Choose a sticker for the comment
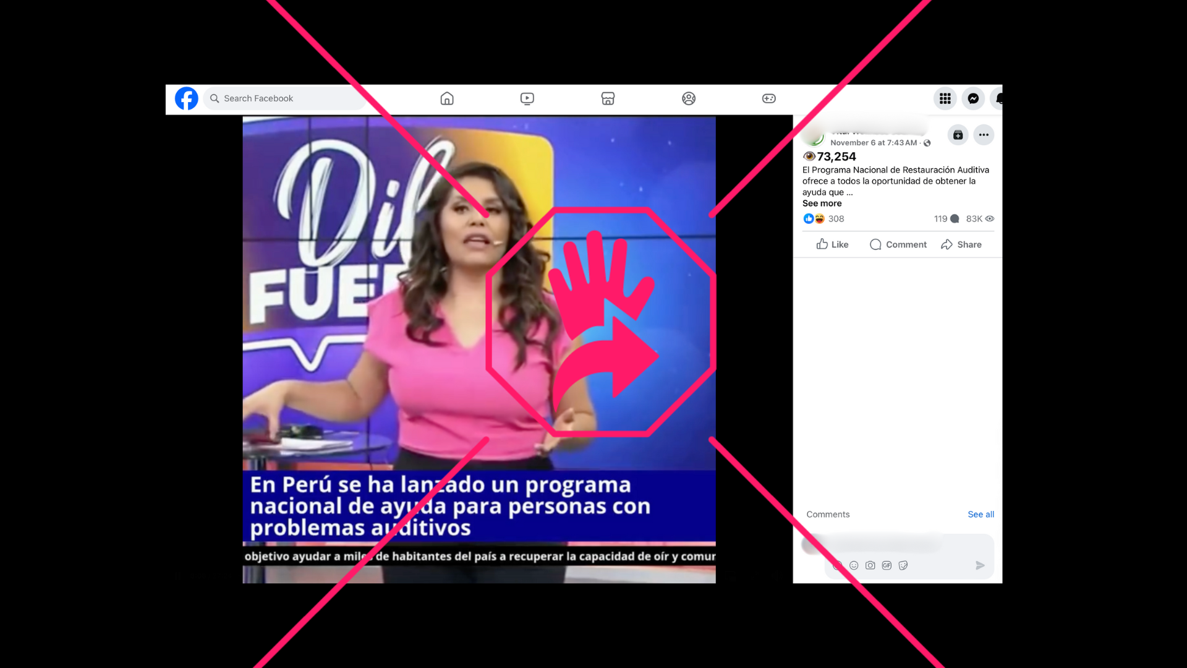This screenshot has width=1187, height=668. click(x=903, y=565)
